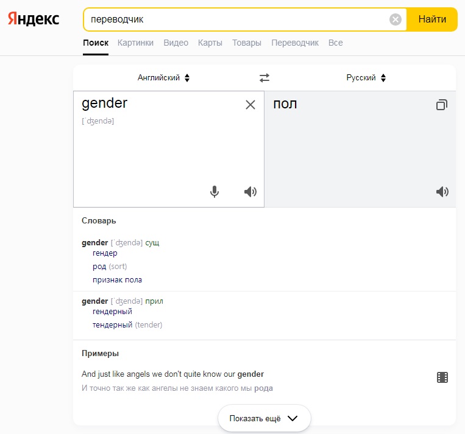Screen dimensions: 465x434
Task: Open the Английский source language dropdown
Action: pos(163,78)
